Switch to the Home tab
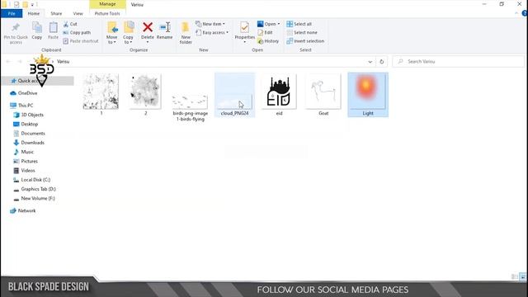This screenshot has height=297, width=528. click(x=34, y=13)
